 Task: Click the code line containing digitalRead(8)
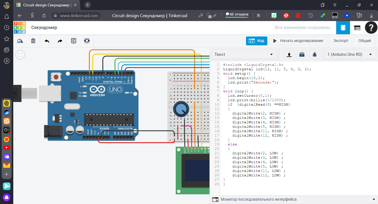tap(259, 104)
